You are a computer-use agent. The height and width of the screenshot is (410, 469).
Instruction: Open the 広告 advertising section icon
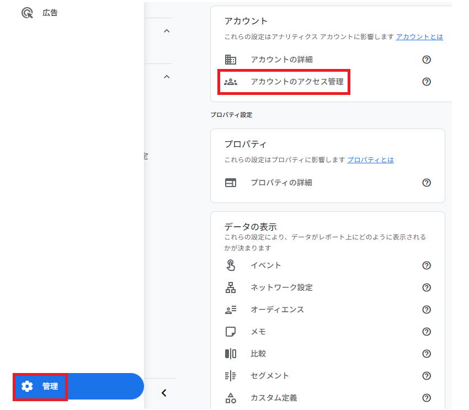point(27,13)
